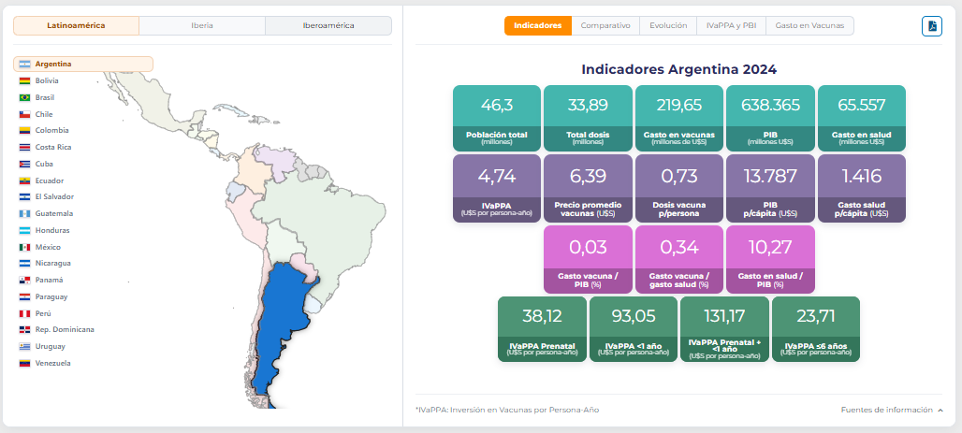
Task: Click the Bolivia flag icon
Action: [24, 81]
